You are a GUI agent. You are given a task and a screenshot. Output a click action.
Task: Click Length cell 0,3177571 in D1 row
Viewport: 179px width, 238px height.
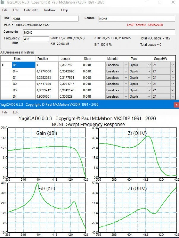[70, 78]
